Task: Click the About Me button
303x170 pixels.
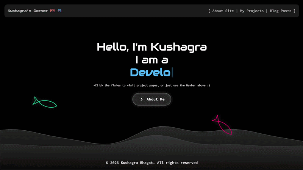Action: coord(152,99)
